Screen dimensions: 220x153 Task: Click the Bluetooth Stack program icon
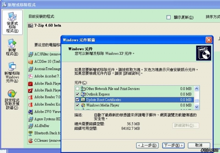point(31,133)
